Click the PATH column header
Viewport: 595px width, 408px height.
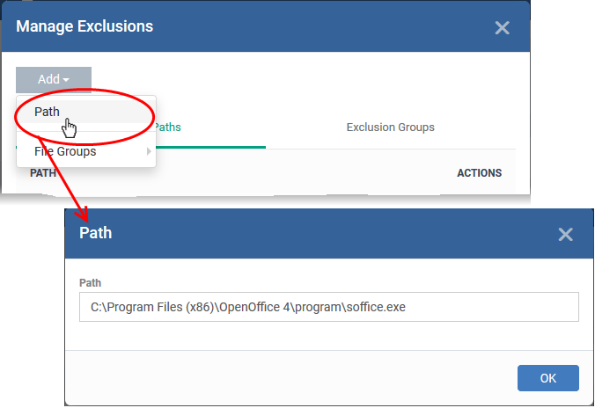[43, 173]
